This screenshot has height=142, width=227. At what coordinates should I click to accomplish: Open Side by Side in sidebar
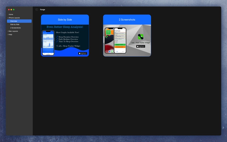15,24
